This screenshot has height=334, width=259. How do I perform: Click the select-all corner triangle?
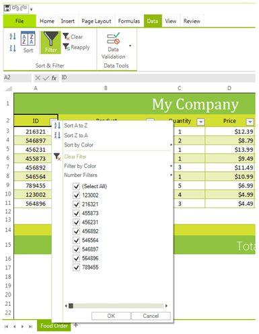pos(8,89)
